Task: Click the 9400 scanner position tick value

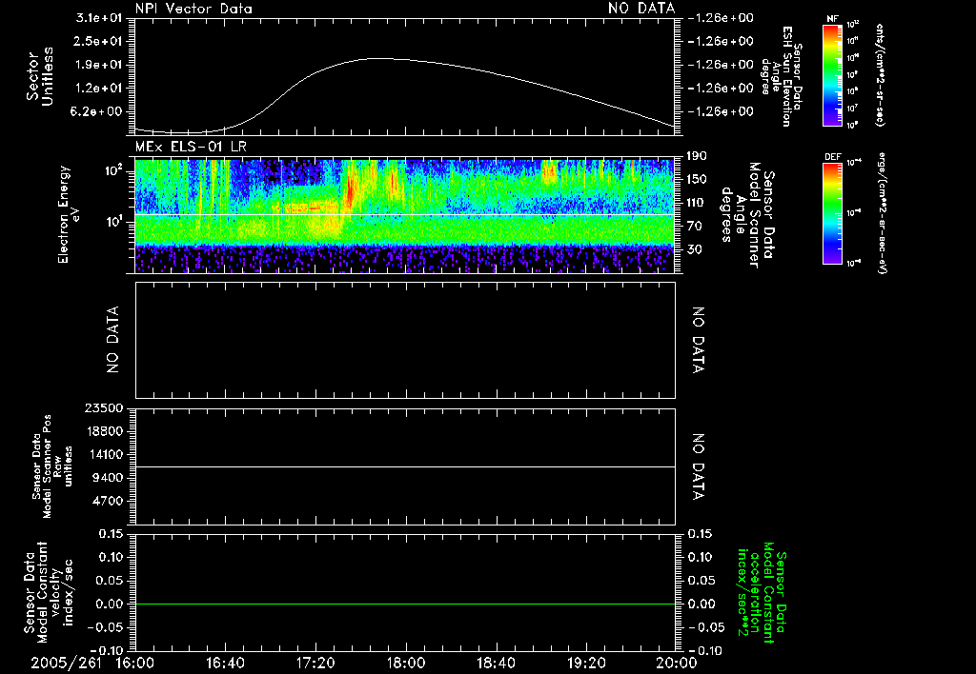Action: click(x=107, y=478)
